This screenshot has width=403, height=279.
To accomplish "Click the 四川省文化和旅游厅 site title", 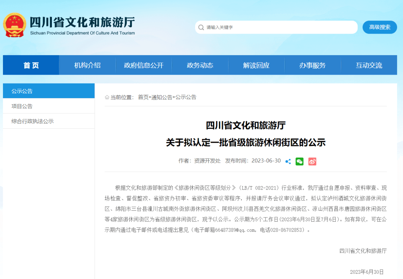I will 82,22.
